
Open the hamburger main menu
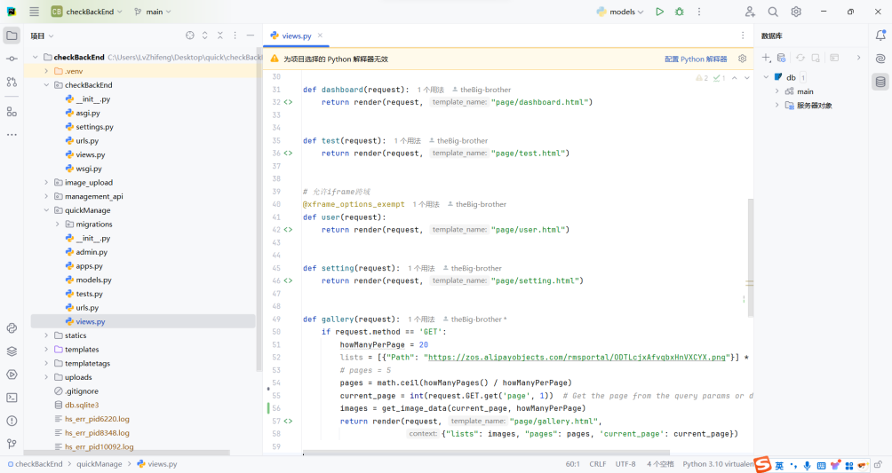[x=34, y=12]
